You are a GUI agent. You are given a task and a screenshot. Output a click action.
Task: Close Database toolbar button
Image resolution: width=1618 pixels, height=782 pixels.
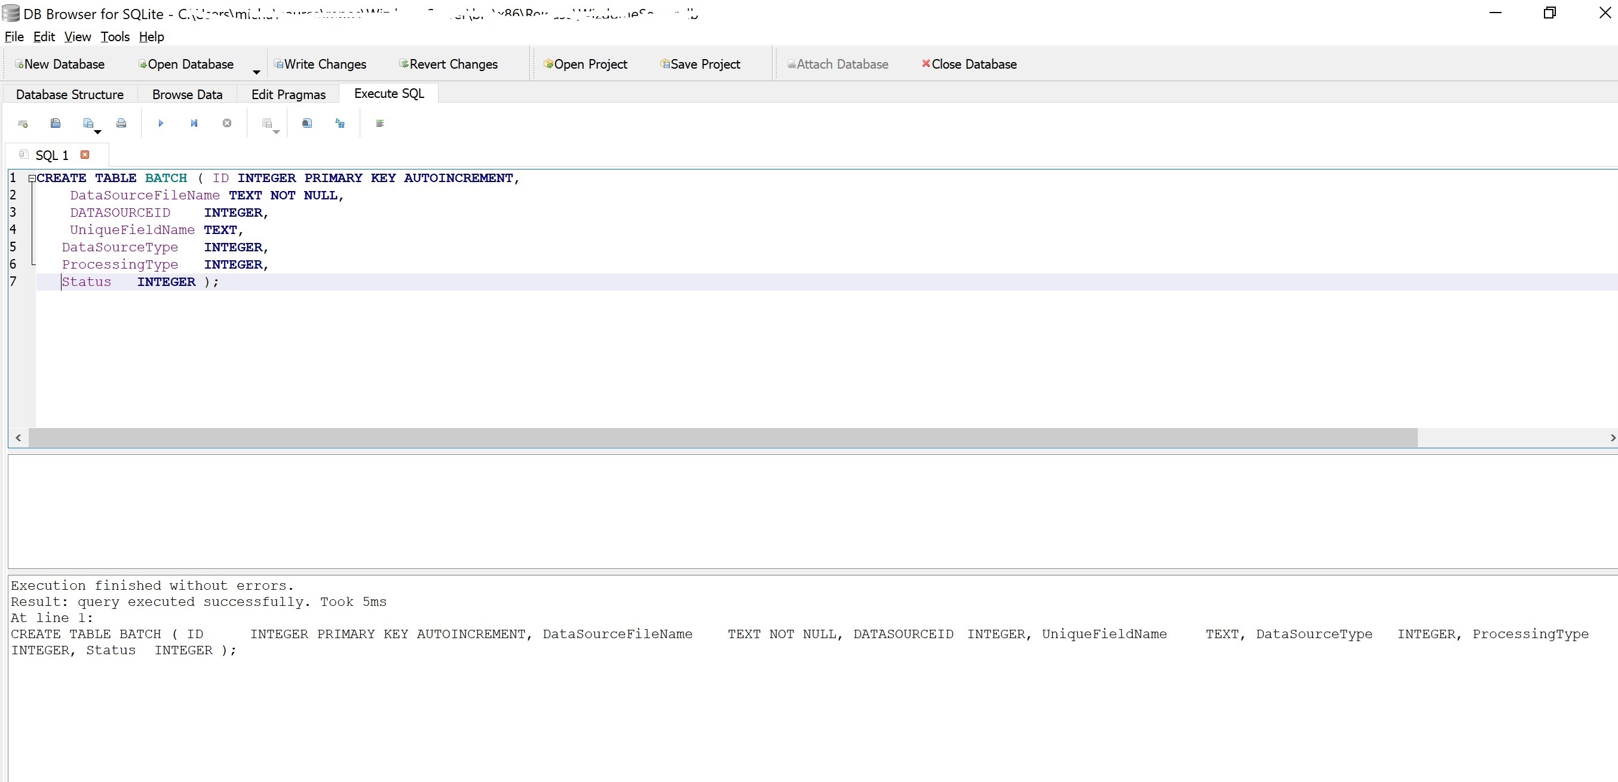pyautogui.click(x=969, y=64)
